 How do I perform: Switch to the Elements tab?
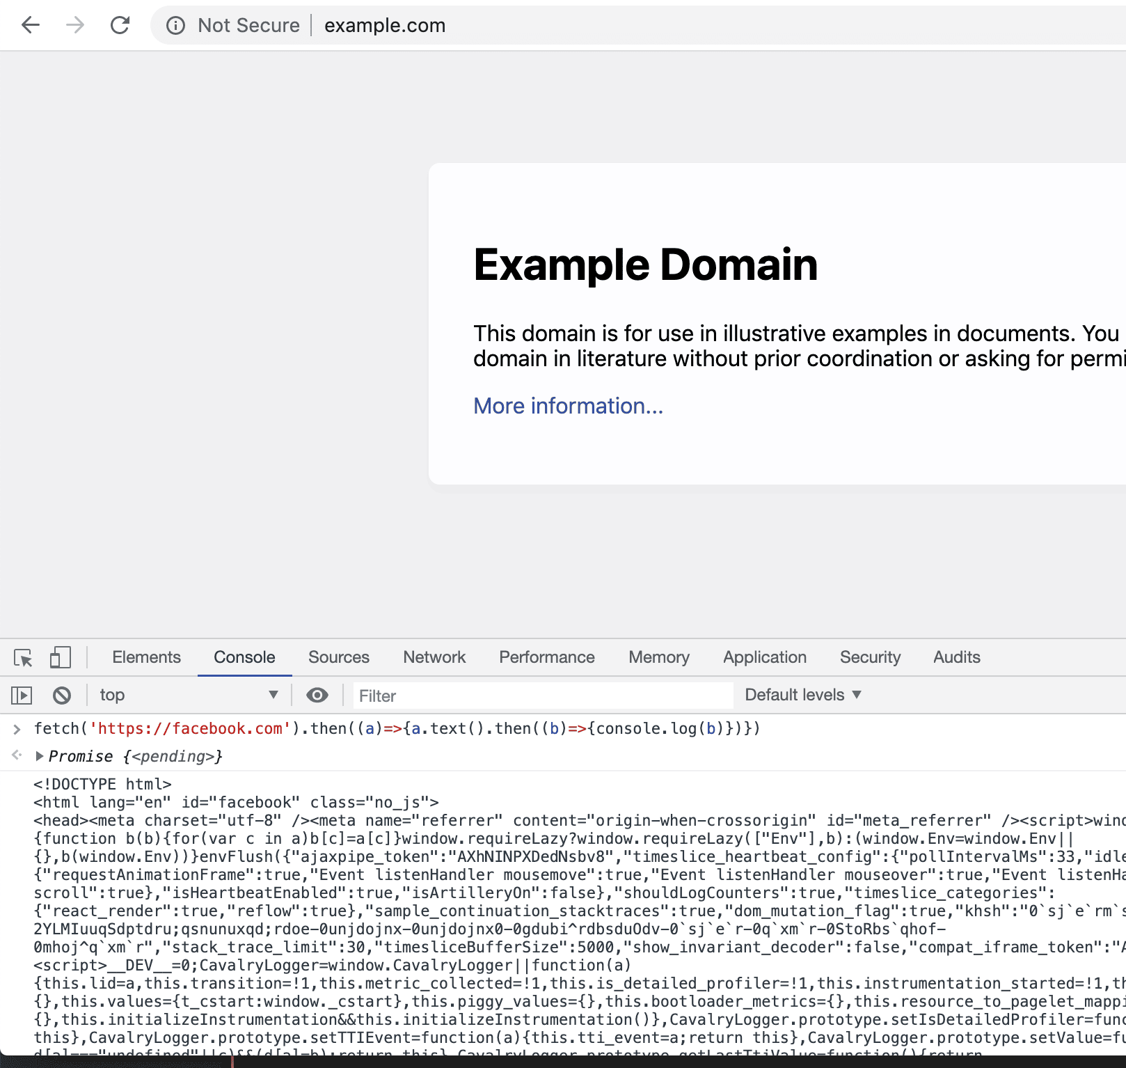[146, 657]
